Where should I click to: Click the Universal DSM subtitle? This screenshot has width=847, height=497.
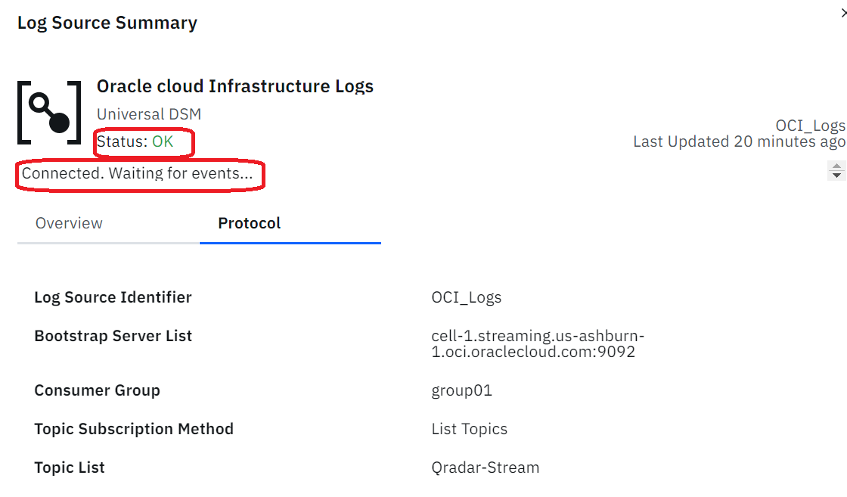click(149, 114)
